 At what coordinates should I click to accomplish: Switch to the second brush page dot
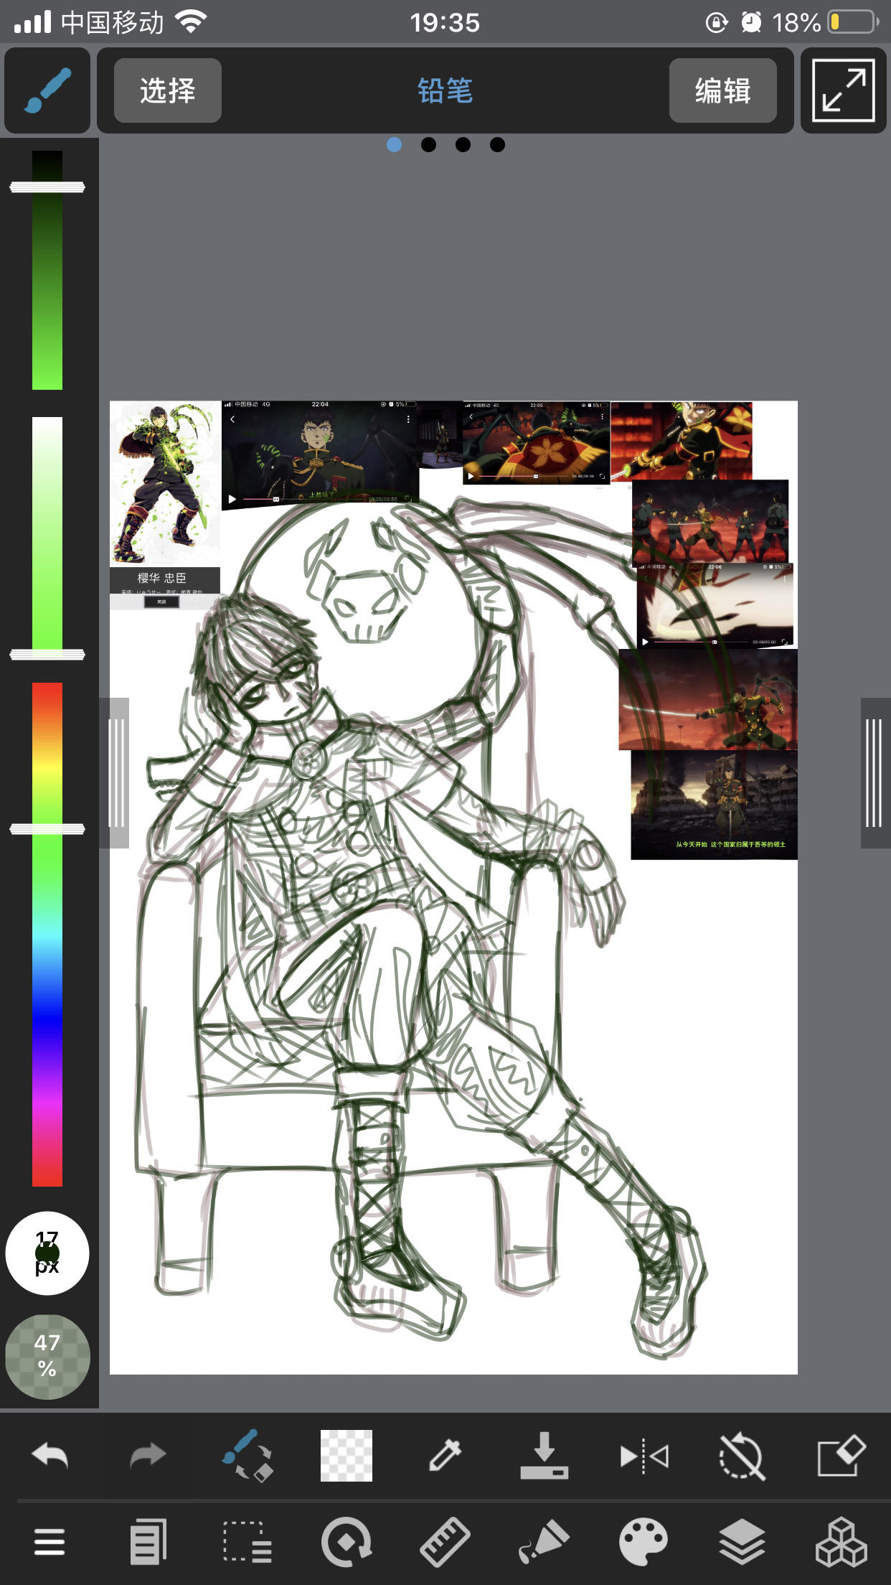pos(428,145)
